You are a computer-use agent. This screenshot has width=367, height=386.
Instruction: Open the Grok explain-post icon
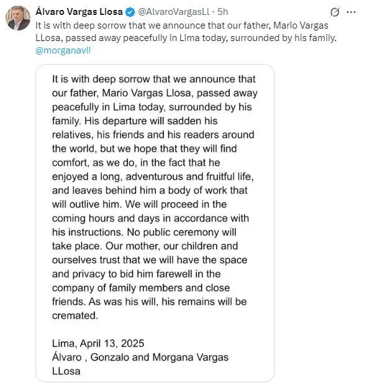click(x=335, y=12)
